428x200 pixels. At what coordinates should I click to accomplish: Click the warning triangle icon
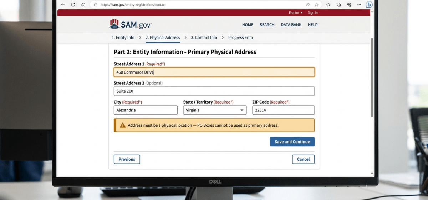tap(123, 125)
